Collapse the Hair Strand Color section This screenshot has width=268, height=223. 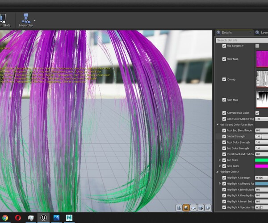pos(218,124)
